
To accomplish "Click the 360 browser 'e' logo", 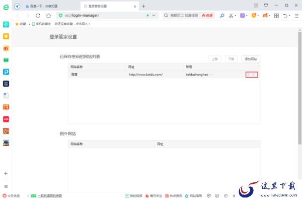I will [x=6, y=7].
